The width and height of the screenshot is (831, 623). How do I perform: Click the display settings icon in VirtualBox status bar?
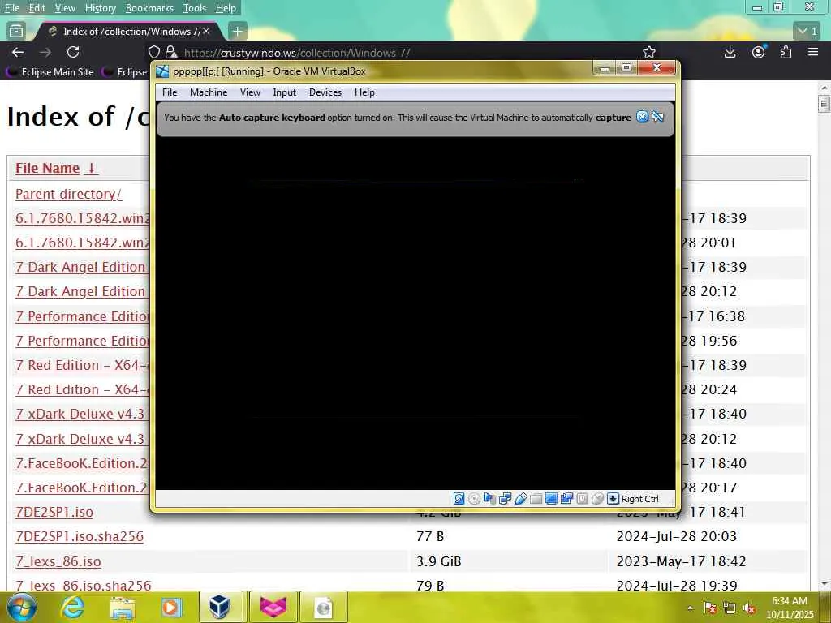coord(551,499)
